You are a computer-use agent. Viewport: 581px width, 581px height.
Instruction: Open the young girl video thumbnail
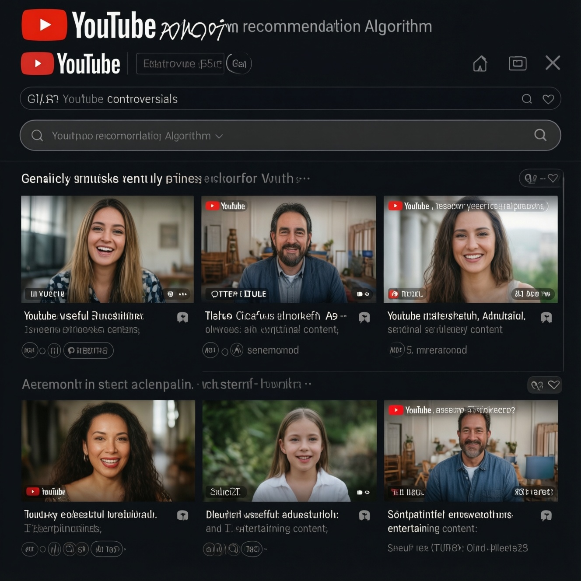(290, 451)
